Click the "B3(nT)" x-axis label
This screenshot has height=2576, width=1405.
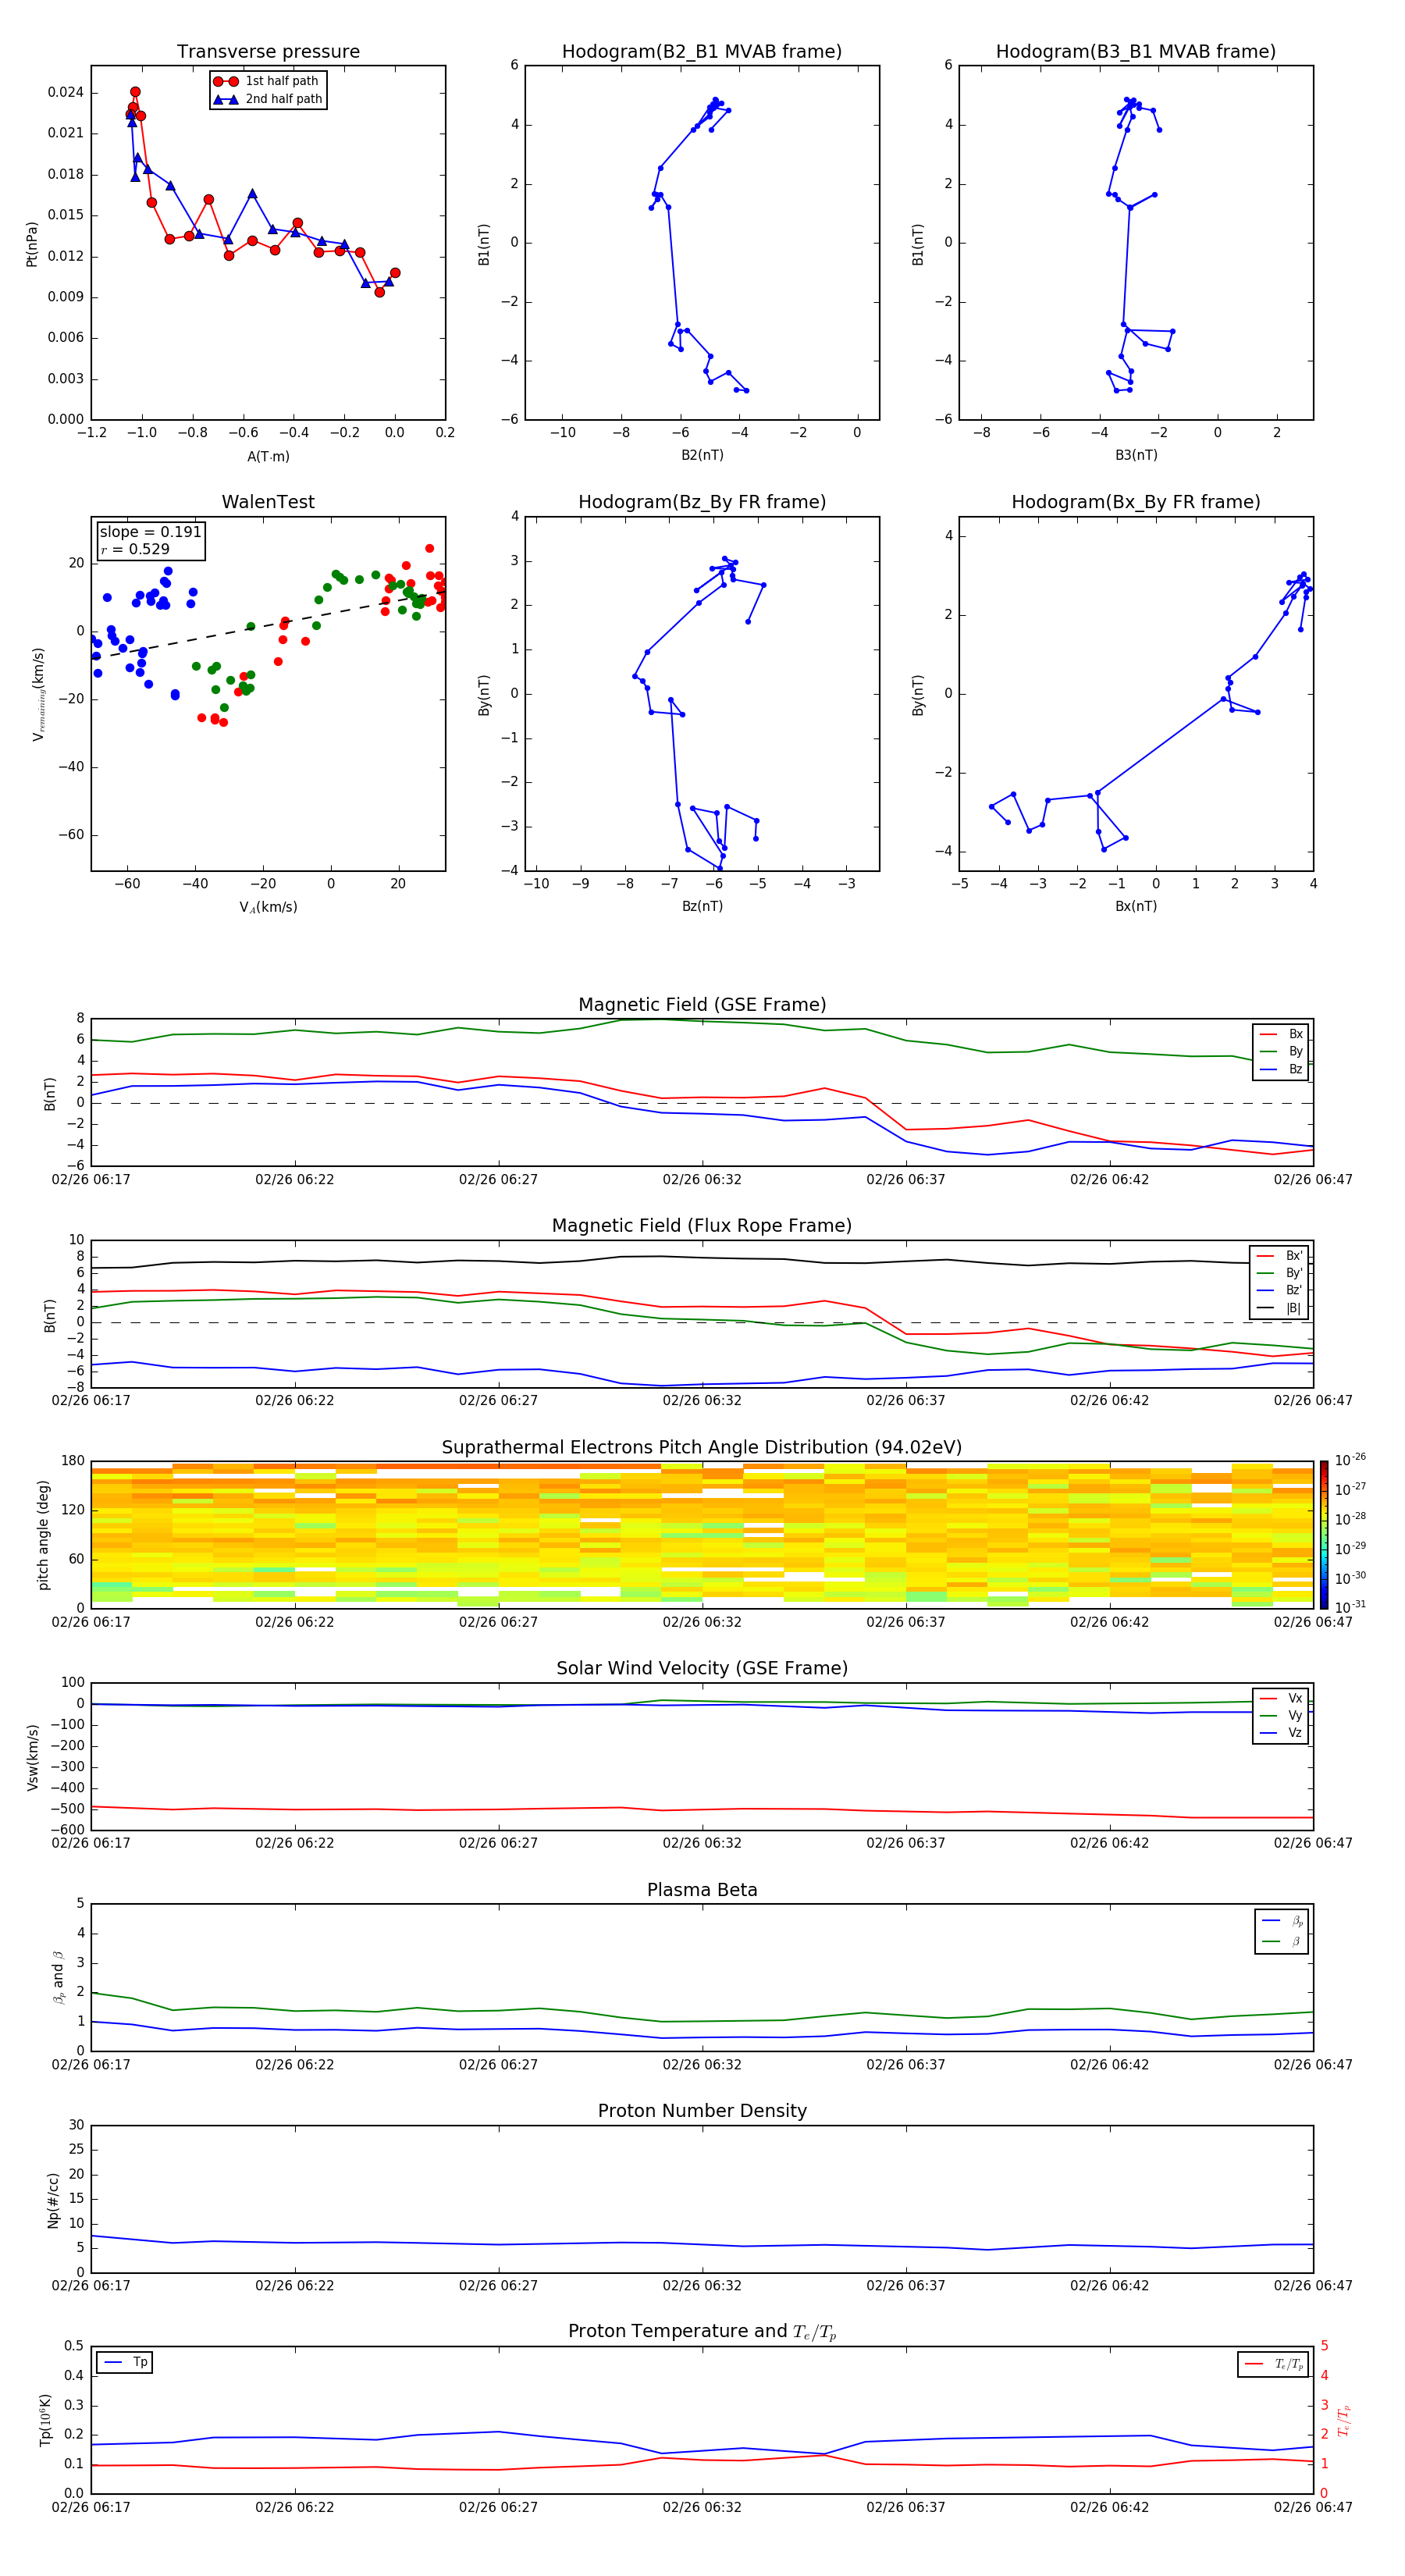point(1136,456)
